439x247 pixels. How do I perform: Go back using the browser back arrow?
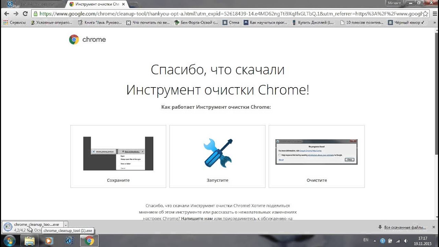[7, 14]
